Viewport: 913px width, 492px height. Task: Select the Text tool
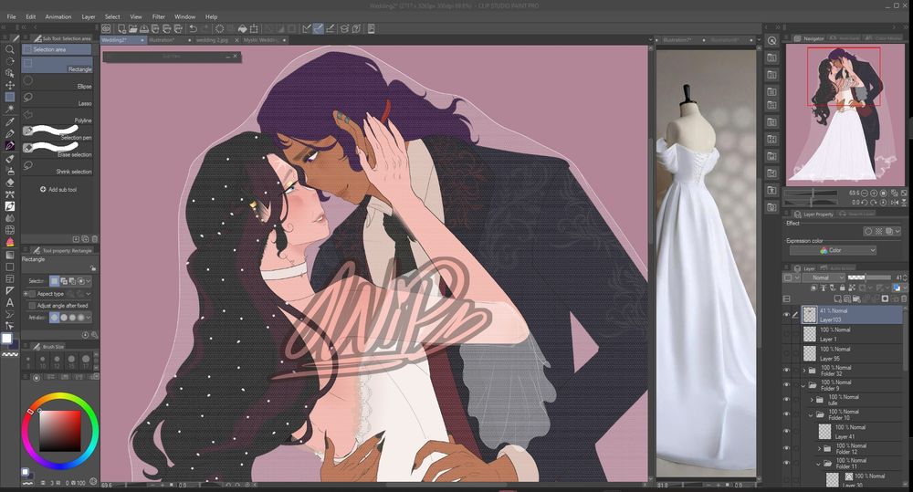(10, 302)
